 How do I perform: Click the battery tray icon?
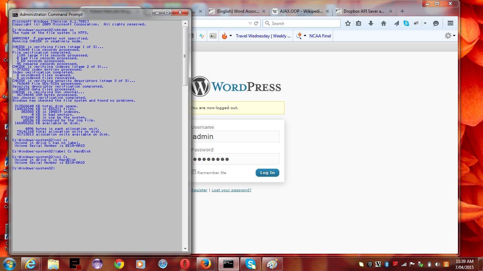(429, 264)
